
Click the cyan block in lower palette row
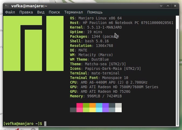[x=99, y=110]
